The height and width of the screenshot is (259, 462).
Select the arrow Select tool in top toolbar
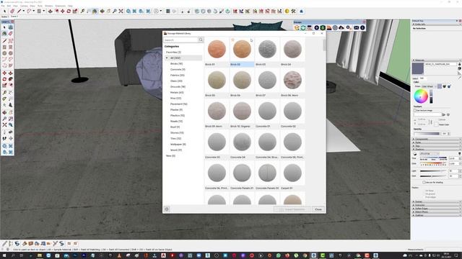pos(5,12)
